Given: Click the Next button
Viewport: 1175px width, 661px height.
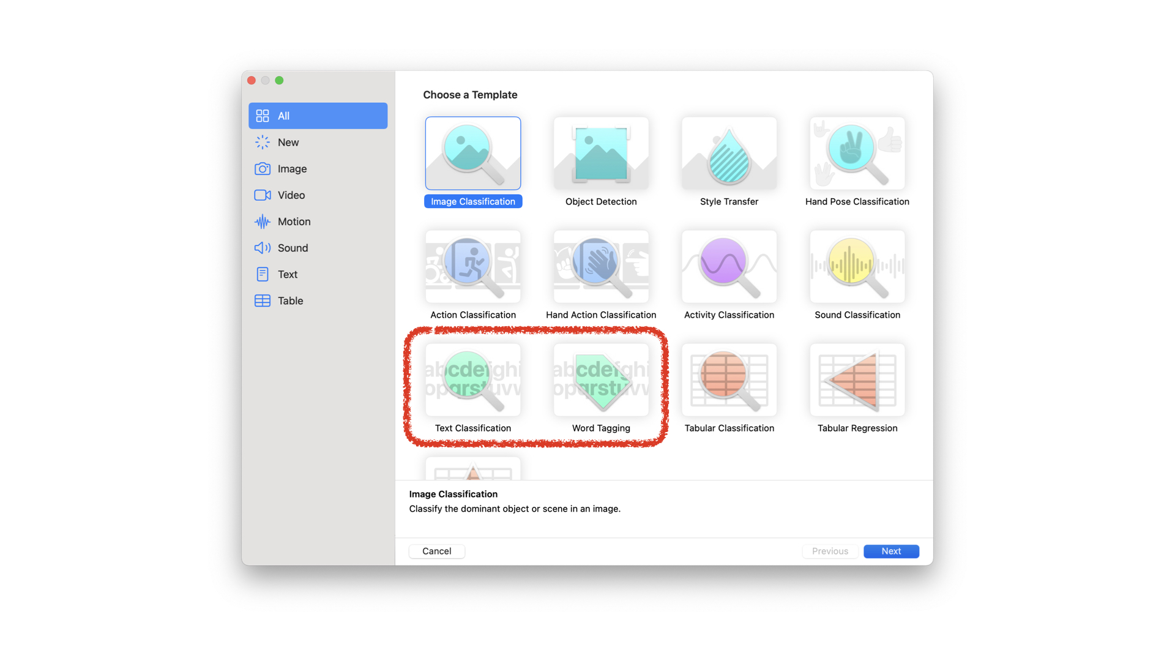Looking at the screenshot, I should pyautogui.click(x=891, y=551).
